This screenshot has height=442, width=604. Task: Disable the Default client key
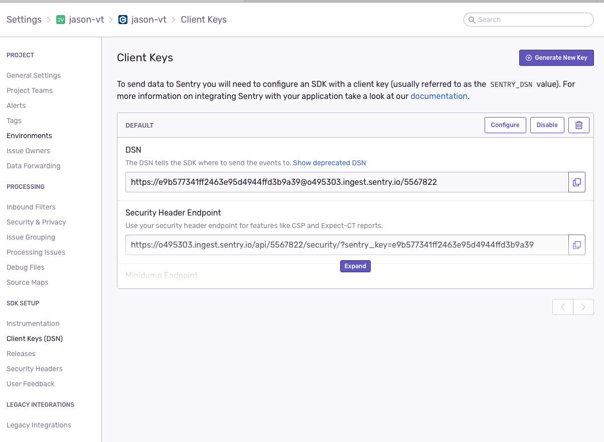(547, 125)
